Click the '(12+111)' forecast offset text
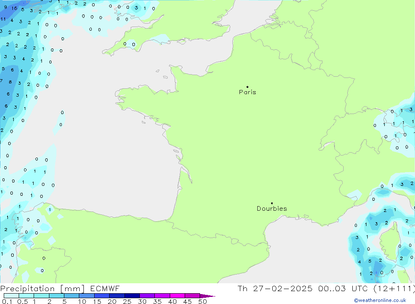 pyautogui.click(x=394, y=289)
